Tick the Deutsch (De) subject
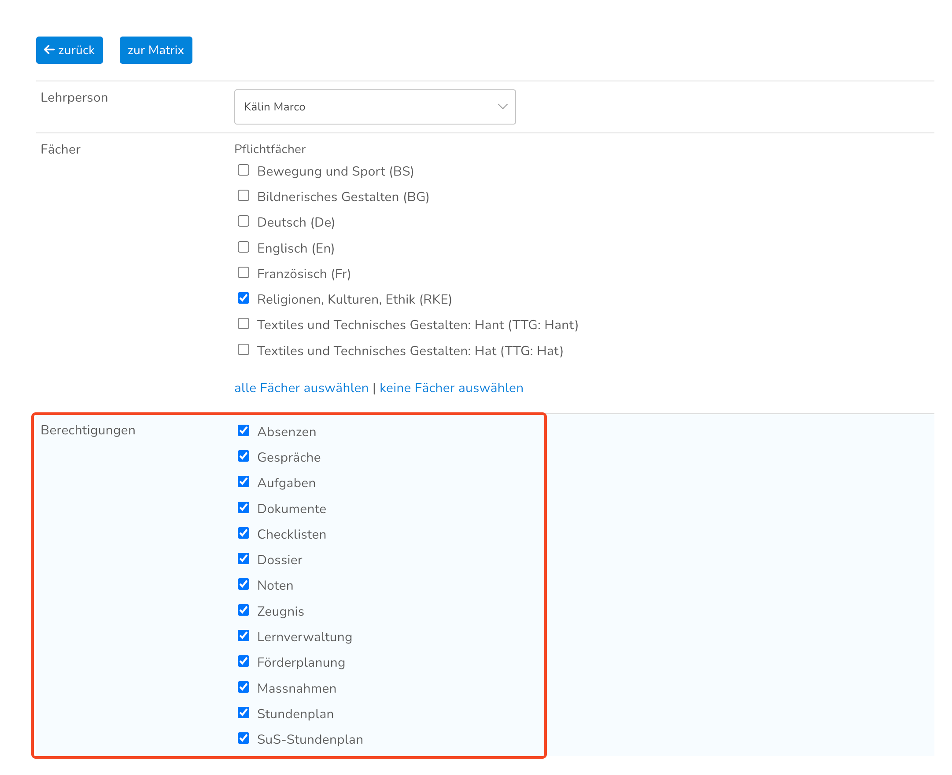This screenshot has height=775, width=952. click(x=244, y=221)
